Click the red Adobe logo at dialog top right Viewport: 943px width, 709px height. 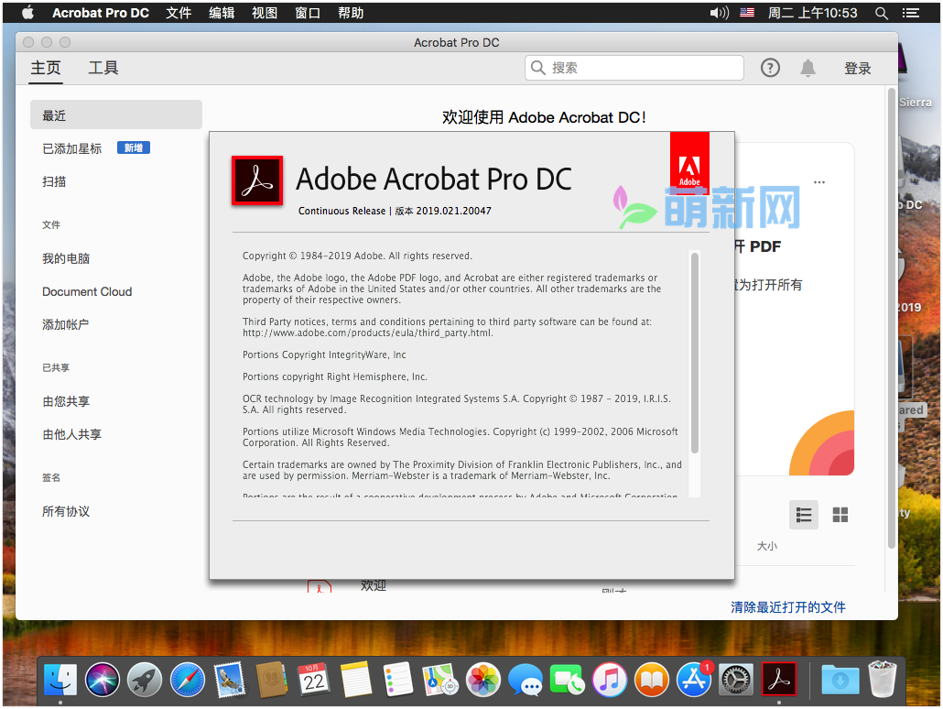689,163
